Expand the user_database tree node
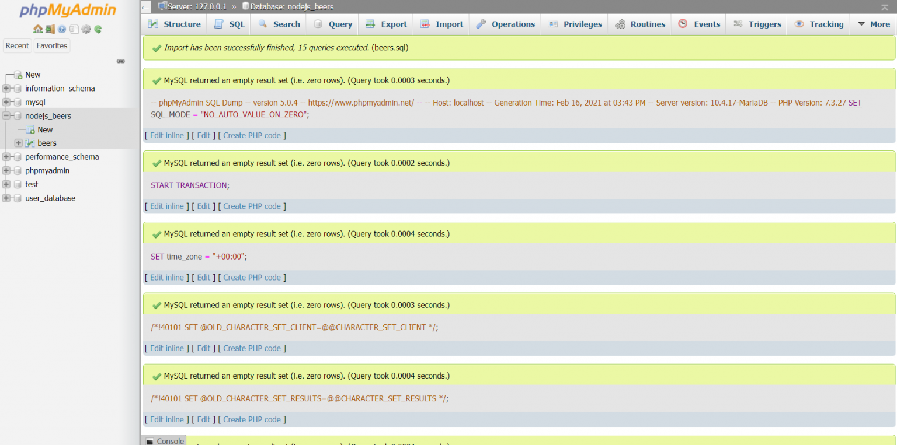This screenshot has width=897, height=445. [x=5, y=198]
